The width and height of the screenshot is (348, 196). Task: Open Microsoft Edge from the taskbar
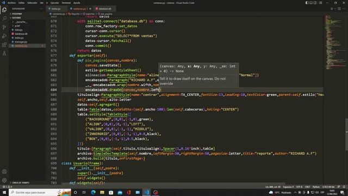point(93,192)
